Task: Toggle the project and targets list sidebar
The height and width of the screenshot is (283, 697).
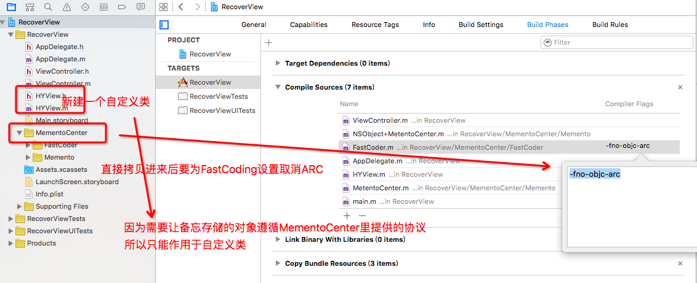Action: point(164,25)
